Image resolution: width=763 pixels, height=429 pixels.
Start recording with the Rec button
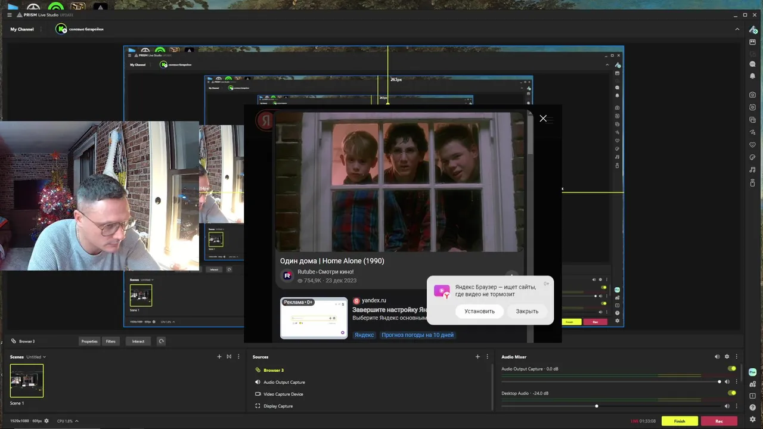click(x=719, y=421)
